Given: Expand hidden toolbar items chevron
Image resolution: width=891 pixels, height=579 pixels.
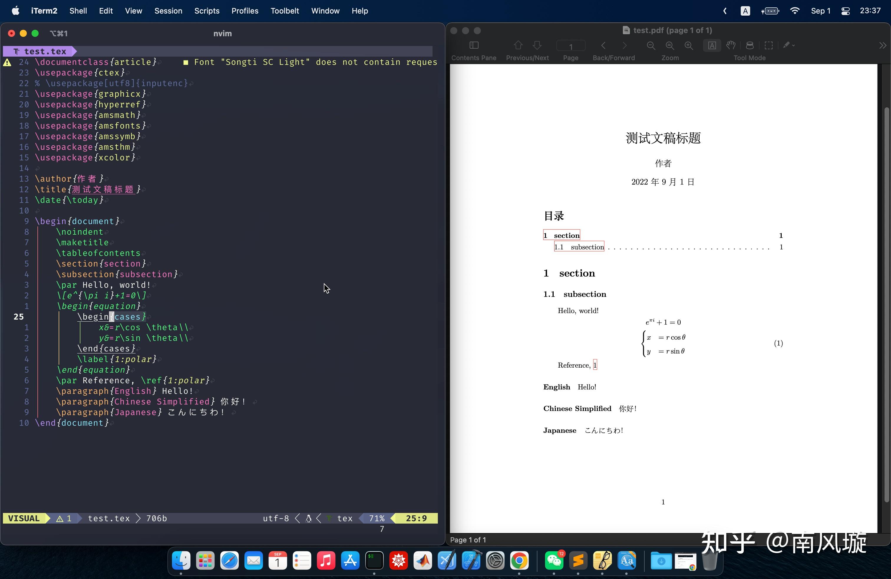Looking at the screenshot, I should coord(882,46).
